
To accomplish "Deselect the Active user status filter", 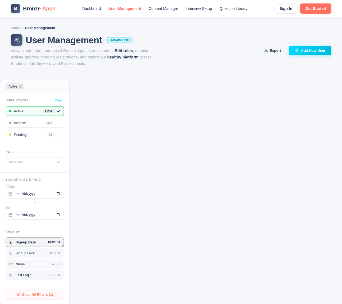I will point(34,111).
